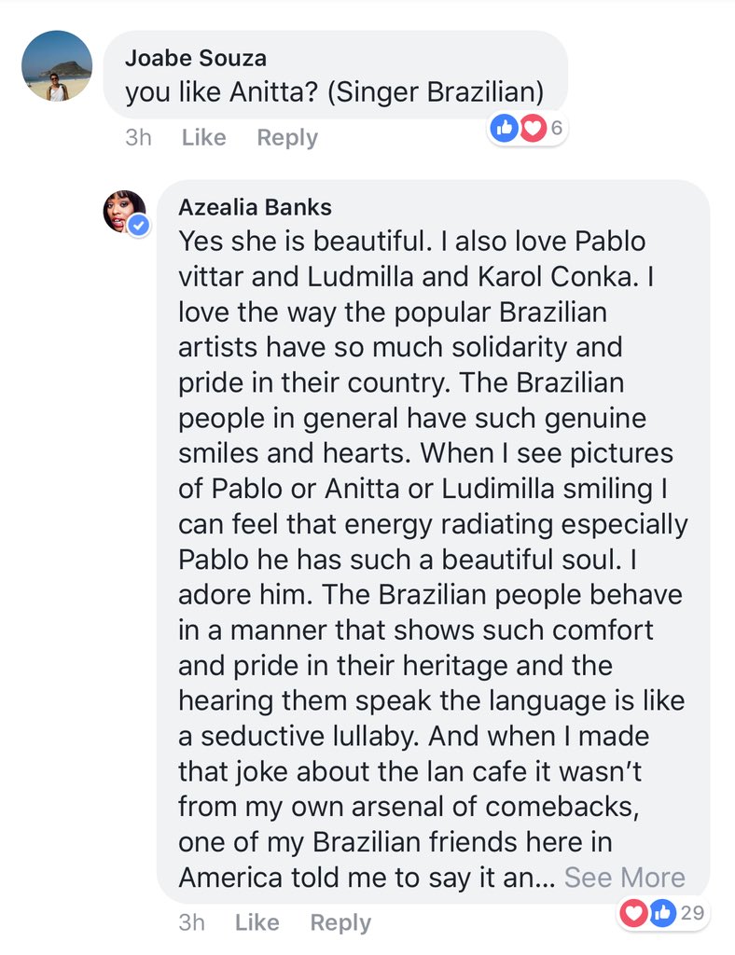Reply to Joabe Souza's comment

287,137
